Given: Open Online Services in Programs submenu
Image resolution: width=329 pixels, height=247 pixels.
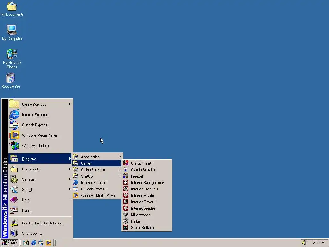Looking at the screenshot, I should coord(97,169).
